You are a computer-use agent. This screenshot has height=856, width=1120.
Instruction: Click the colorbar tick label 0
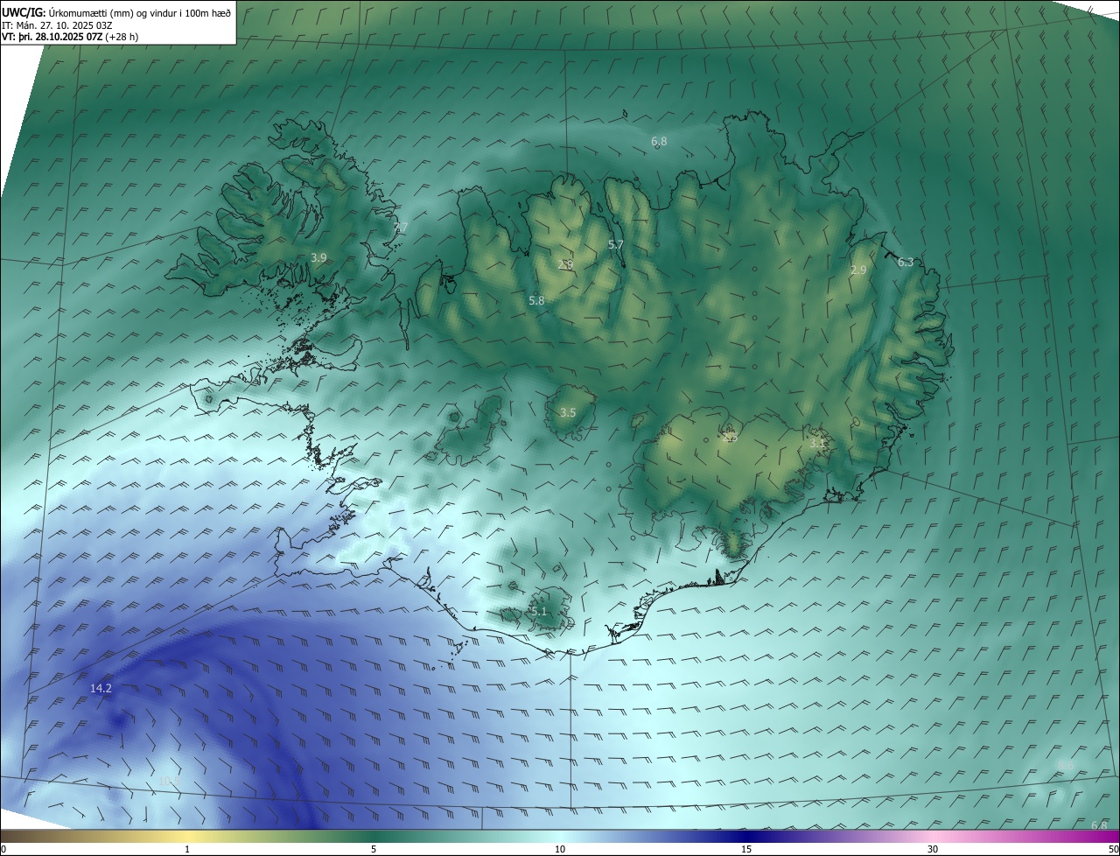pyautogui.click(x=3, y=849)
